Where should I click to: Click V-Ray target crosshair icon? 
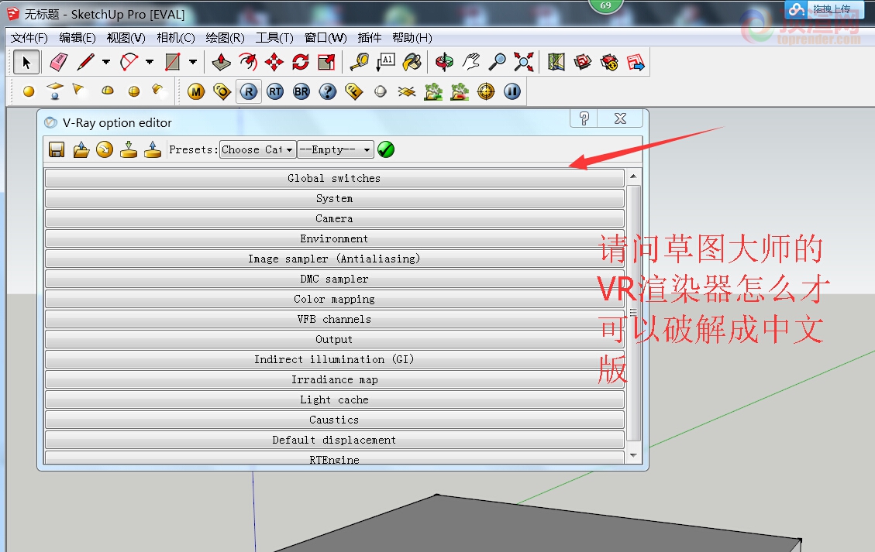[x=486, y=91]
